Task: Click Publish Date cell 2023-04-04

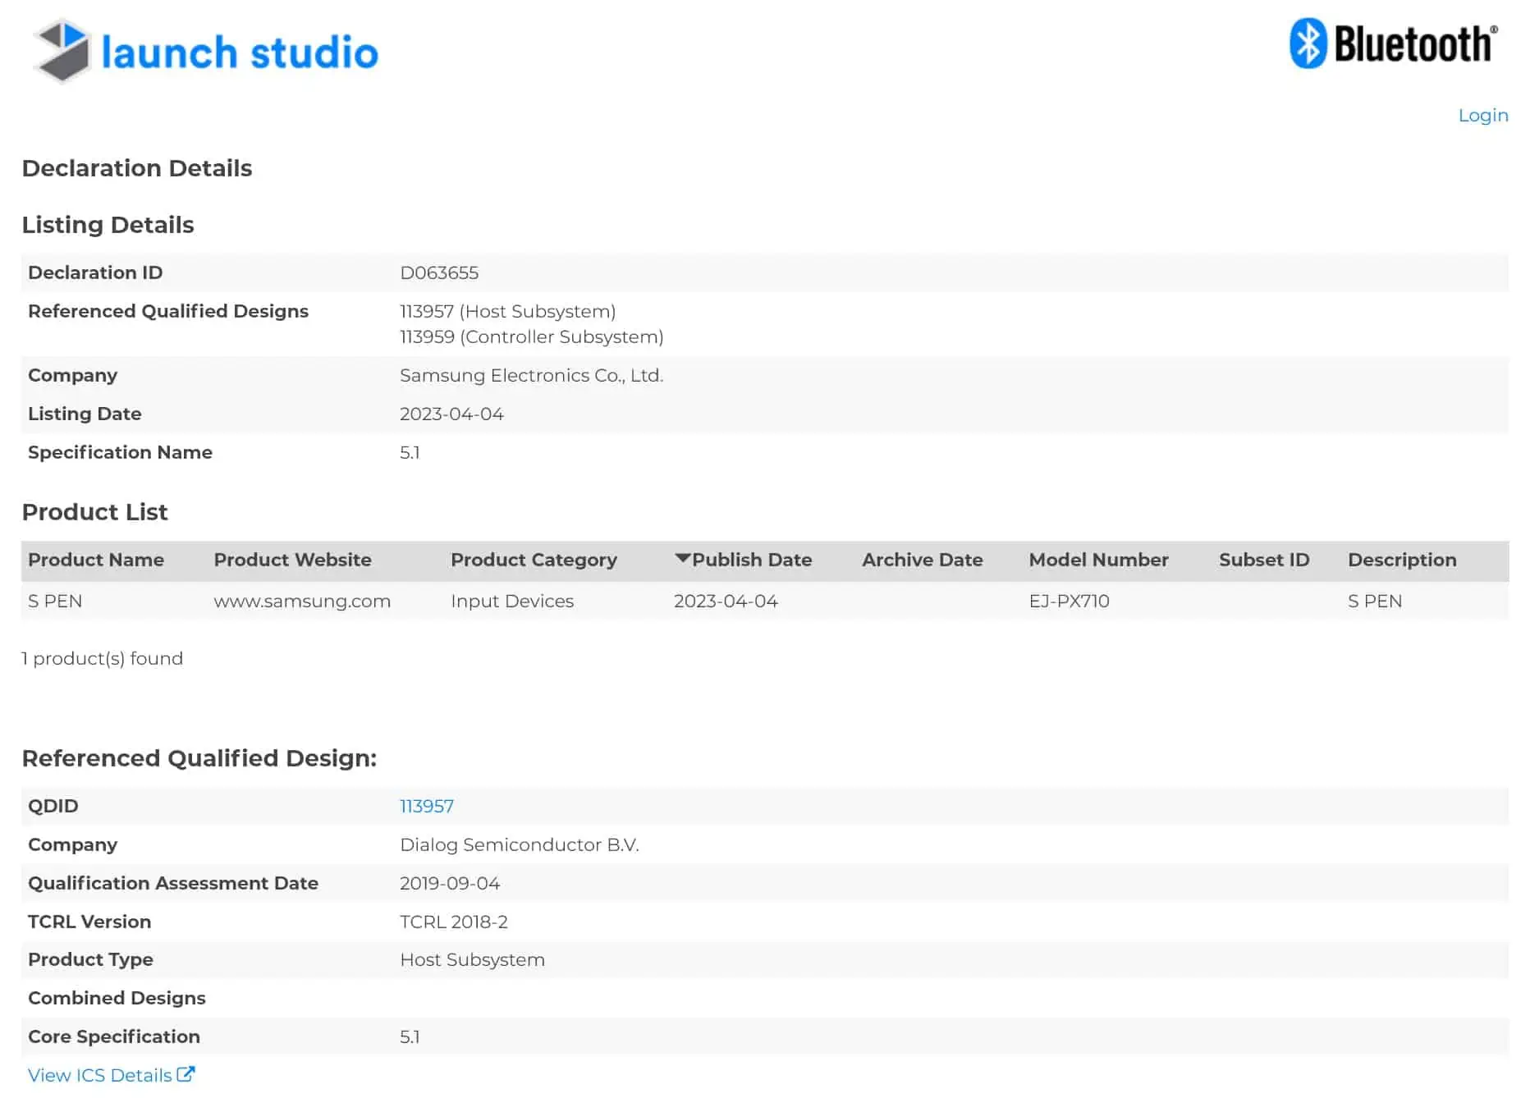Action: click(726, 601)
